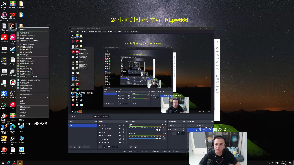Click Filters button above Sources panel
294x165 pixels.
(105, 117)
